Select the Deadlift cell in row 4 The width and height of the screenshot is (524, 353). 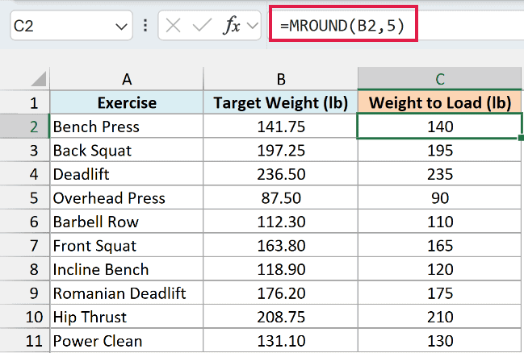(x=127, y=174)
